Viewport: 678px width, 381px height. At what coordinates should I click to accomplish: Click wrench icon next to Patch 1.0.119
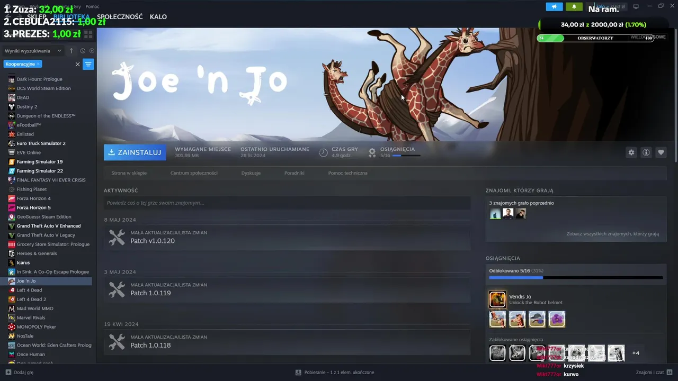[117, 289]
